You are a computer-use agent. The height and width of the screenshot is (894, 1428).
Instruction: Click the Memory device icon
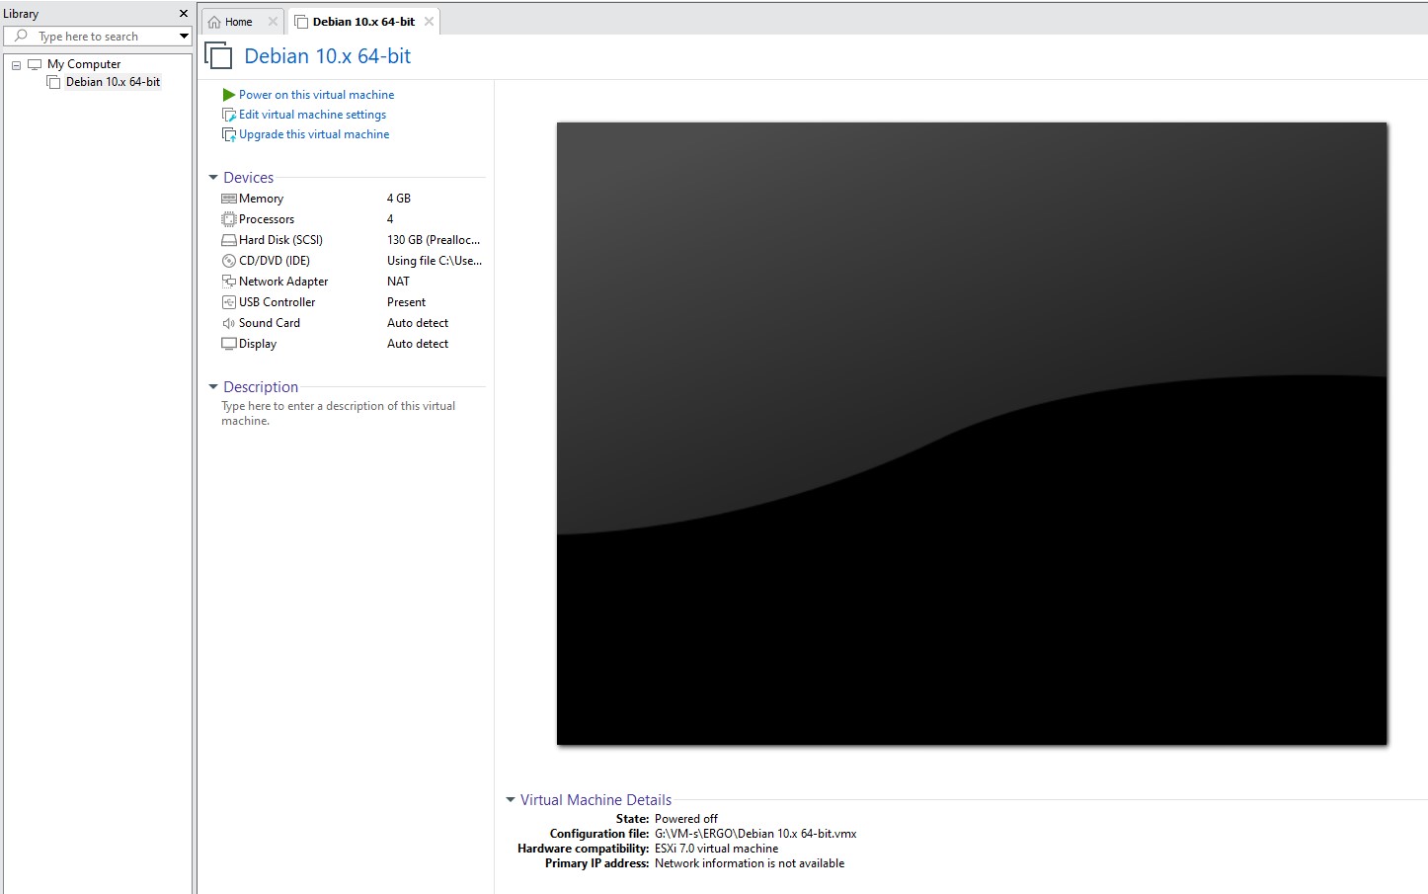click(229, 199)
